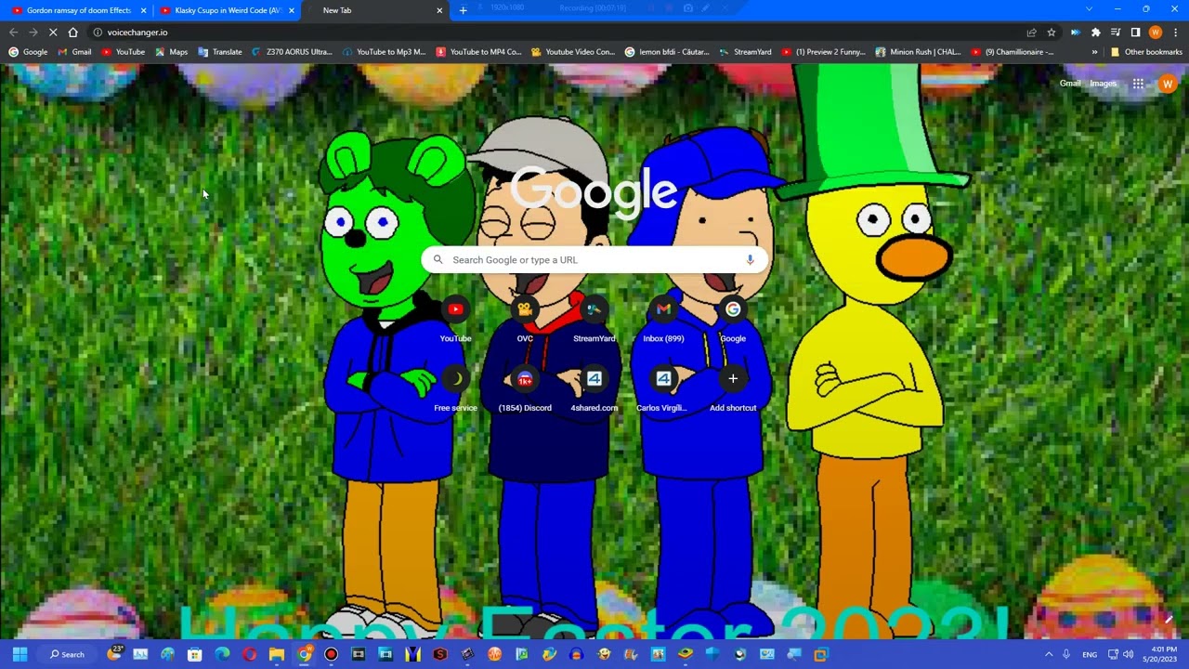
Task: Close the Gordon ramsay of doom tab
Action: pyautogui.click(x=143, y=10)
